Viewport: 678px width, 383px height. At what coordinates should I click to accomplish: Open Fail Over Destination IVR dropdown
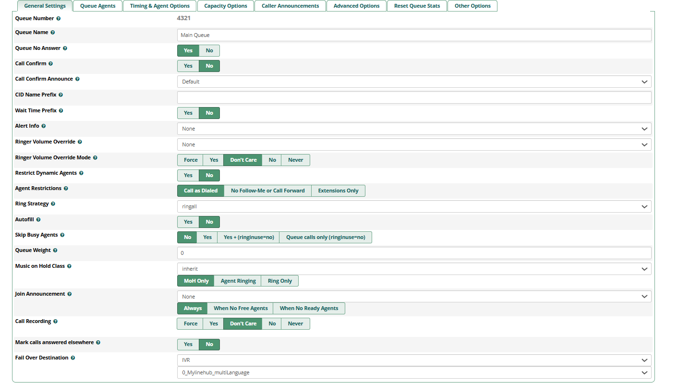[414, 360]
